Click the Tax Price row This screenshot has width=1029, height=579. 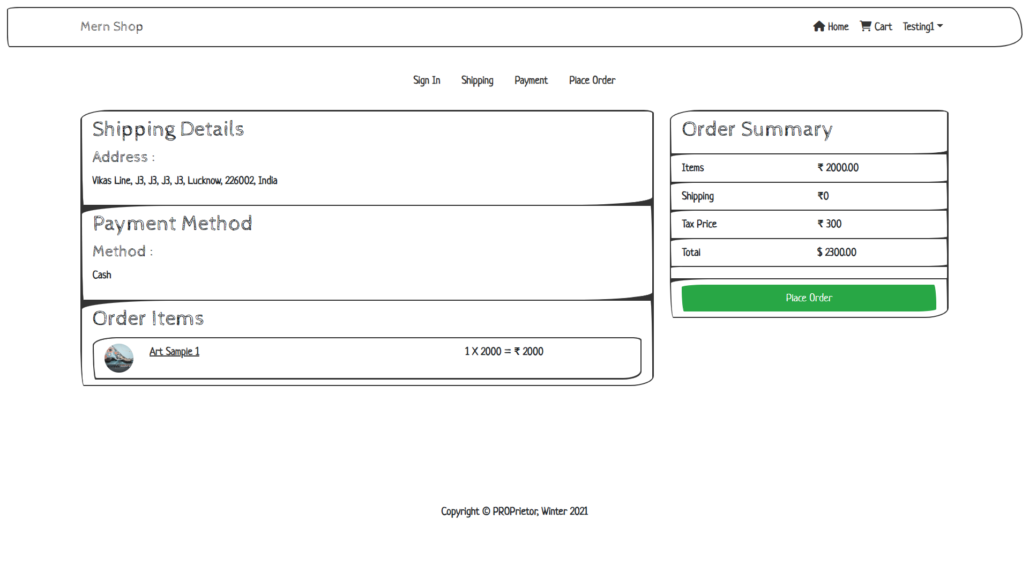coord(809,224)
